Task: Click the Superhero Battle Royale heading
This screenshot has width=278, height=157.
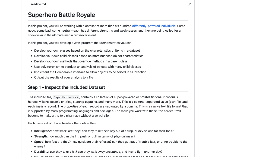Action: click(61, 15)
